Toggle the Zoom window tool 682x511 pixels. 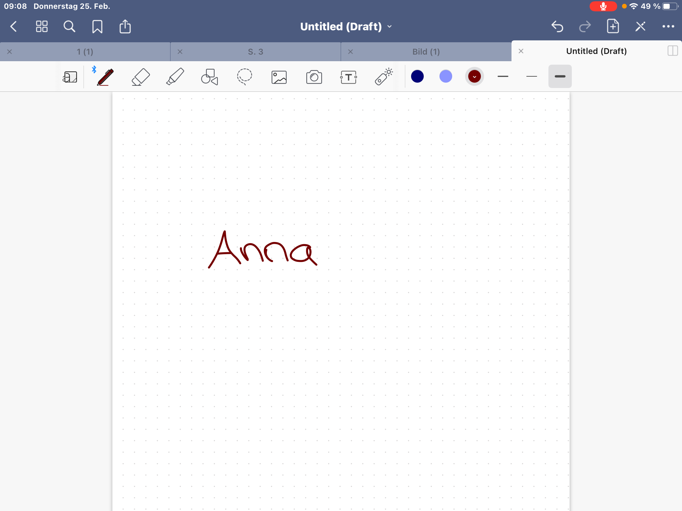pos(70,77)
